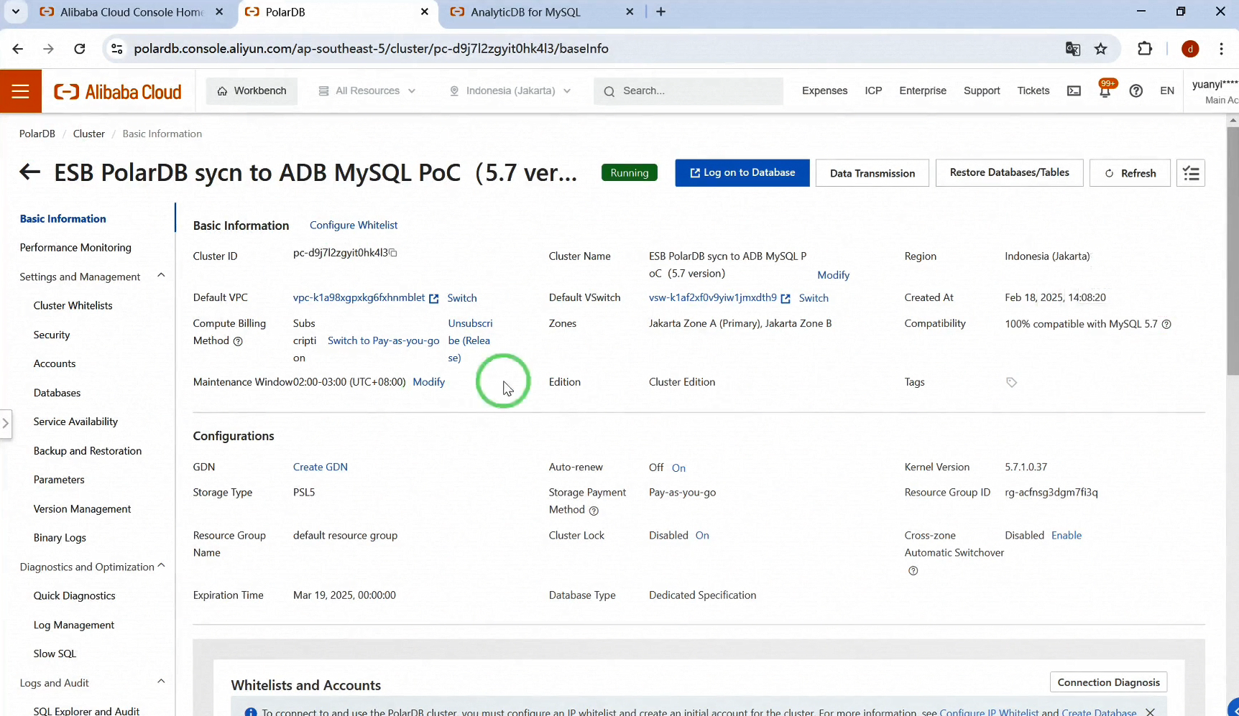This screenshot has width=1239, height=716.
Task: Click PolarDB breadcrumb link
Action: tap(37, 134)
